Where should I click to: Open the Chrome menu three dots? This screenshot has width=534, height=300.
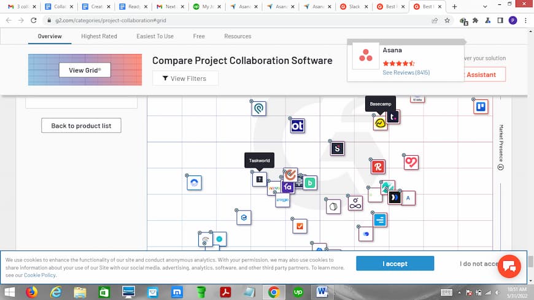(x=525, y=20)
